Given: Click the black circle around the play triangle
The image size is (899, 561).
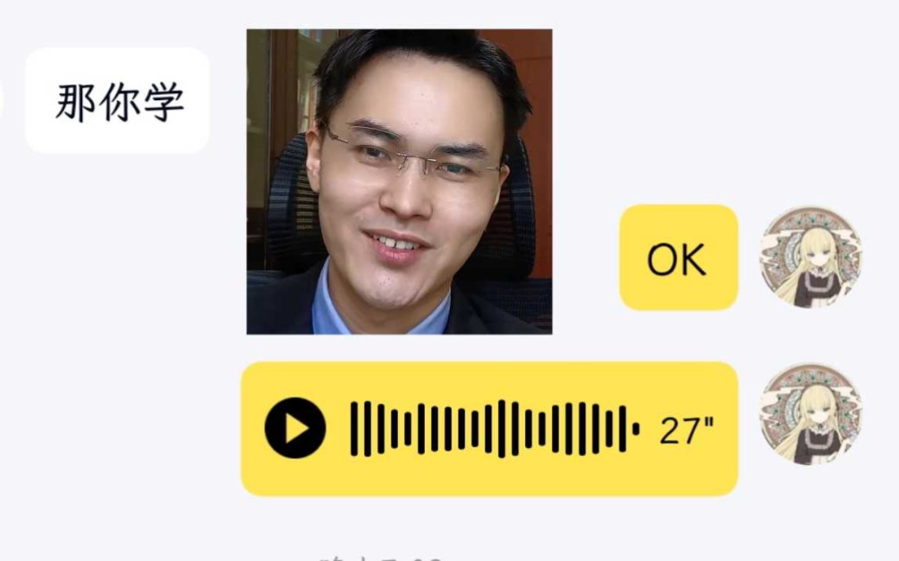Looking at the screenshot, I should click(x=295, y=428).
